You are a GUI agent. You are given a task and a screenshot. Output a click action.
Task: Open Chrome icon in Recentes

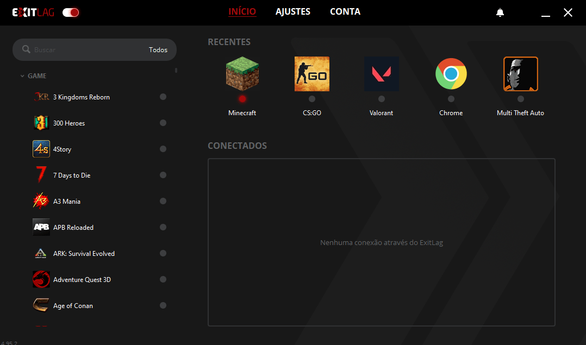[451, 74]
